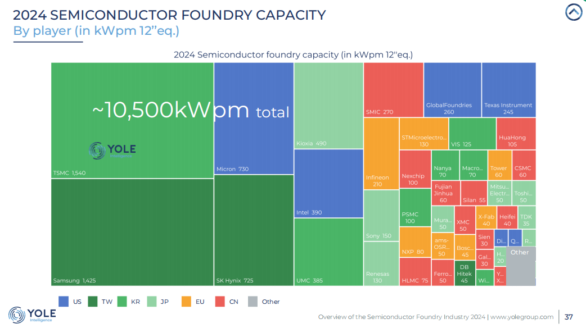Click the Kioxia 490 tile
The height and width of the screenshot is (328, 586).
pyautogui.click(x=328, y=106)
